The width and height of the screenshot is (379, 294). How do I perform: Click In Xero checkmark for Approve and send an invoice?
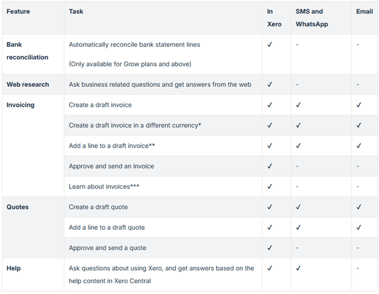click(x=270, y=166)
